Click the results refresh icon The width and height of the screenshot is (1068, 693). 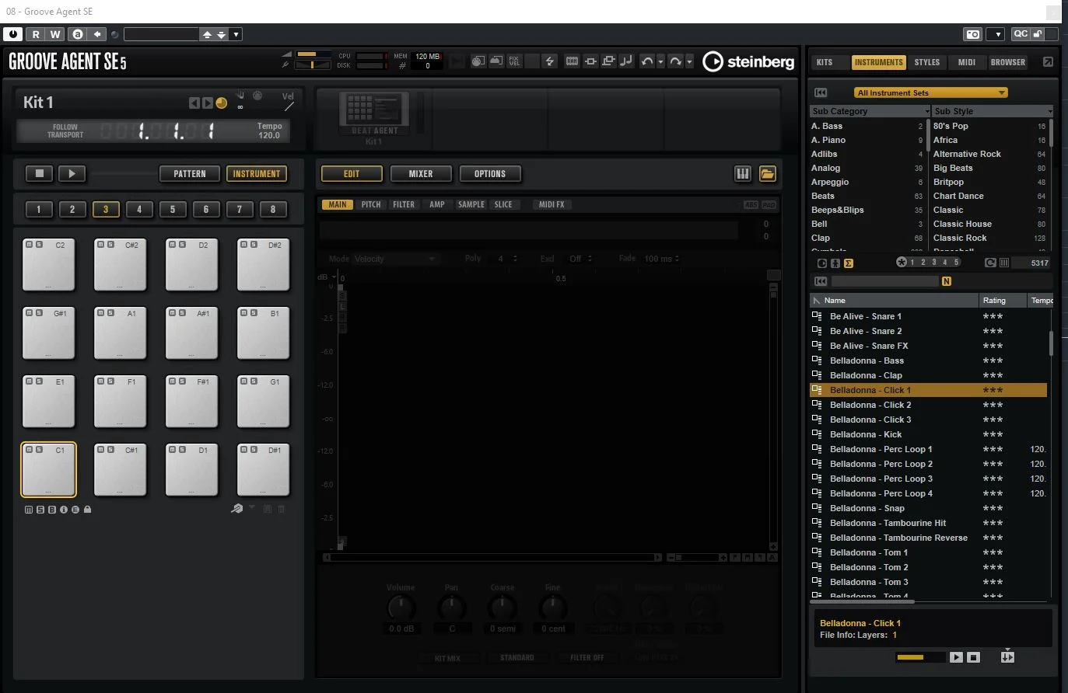[x=990, y=263]
